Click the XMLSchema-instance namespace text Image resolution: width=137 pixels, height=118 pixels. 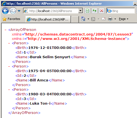click(x=76, y=39)
